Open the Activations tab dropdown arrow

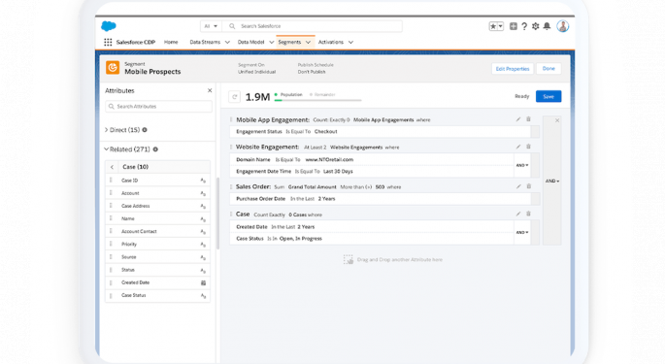coord(350,42)
